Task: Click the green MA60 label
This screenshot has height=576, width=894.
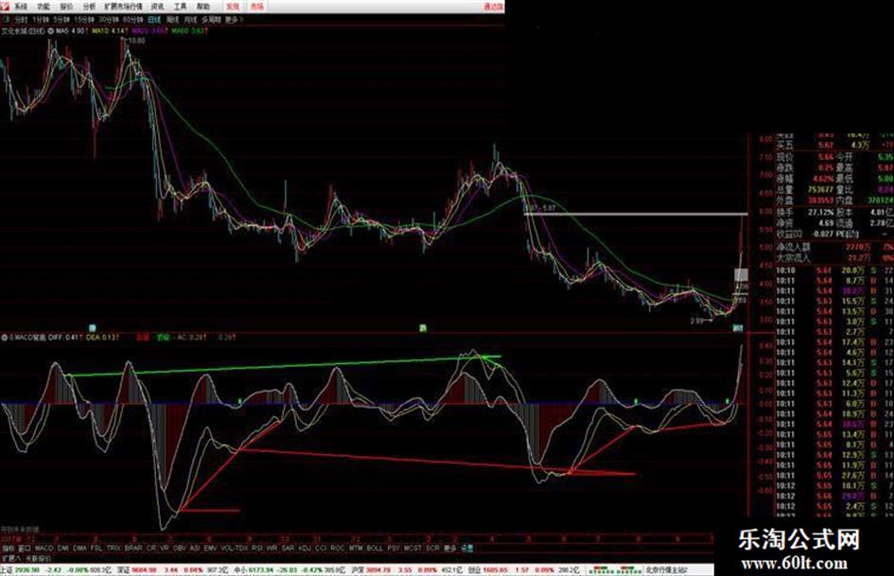Action: (190, 31)
